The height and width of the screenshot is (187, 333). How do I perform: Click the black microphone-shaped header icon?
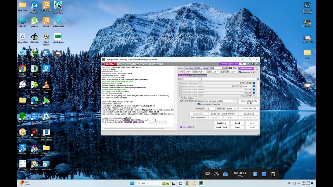(253, 64)
